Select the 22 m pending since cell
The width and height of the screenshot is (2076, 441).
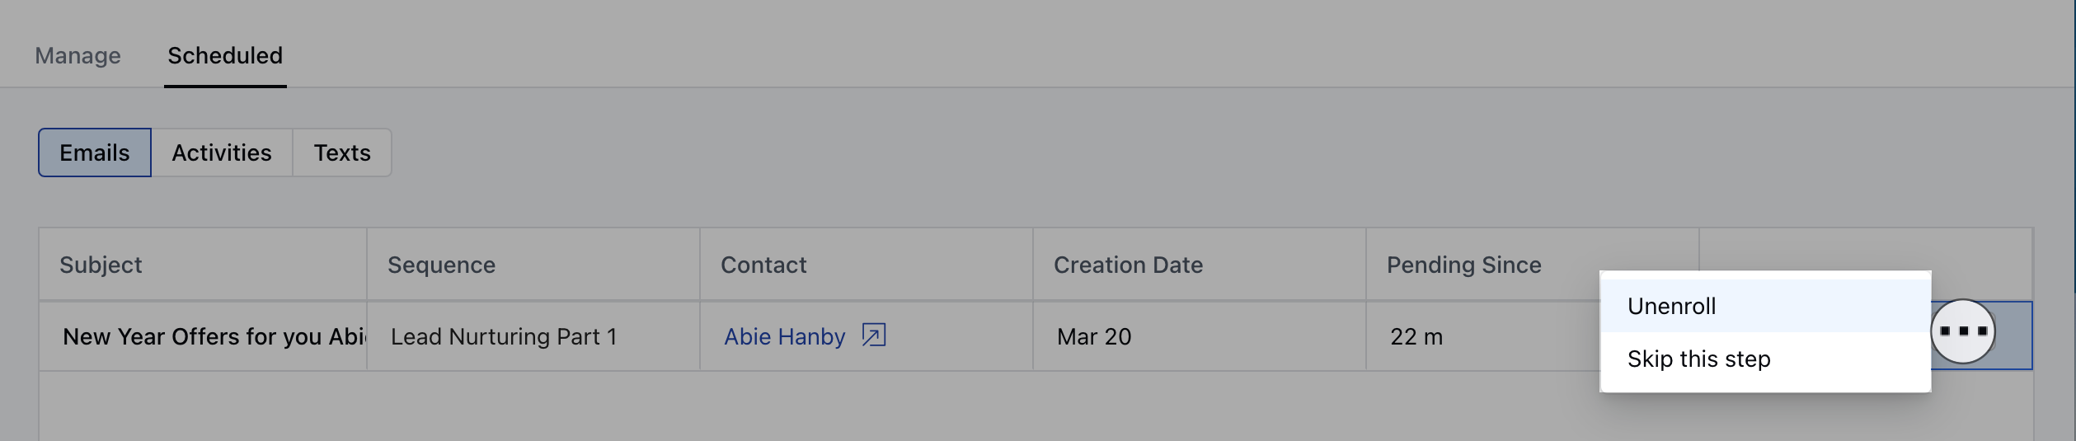pos(1482,336)
